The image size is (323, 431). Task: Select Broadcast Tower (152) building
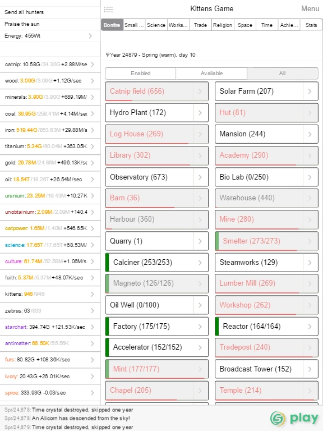(x=259, y=369)
